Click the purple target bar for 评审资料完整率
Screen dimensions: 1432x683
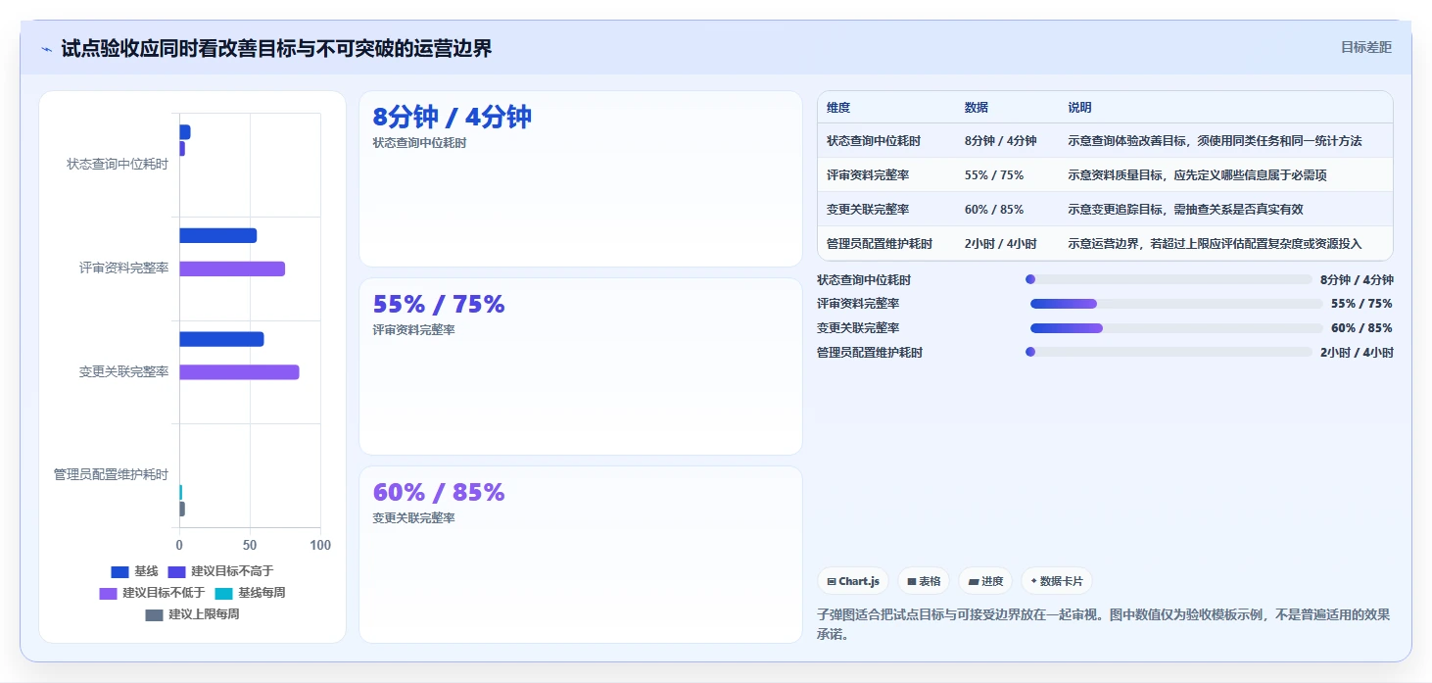232,268
